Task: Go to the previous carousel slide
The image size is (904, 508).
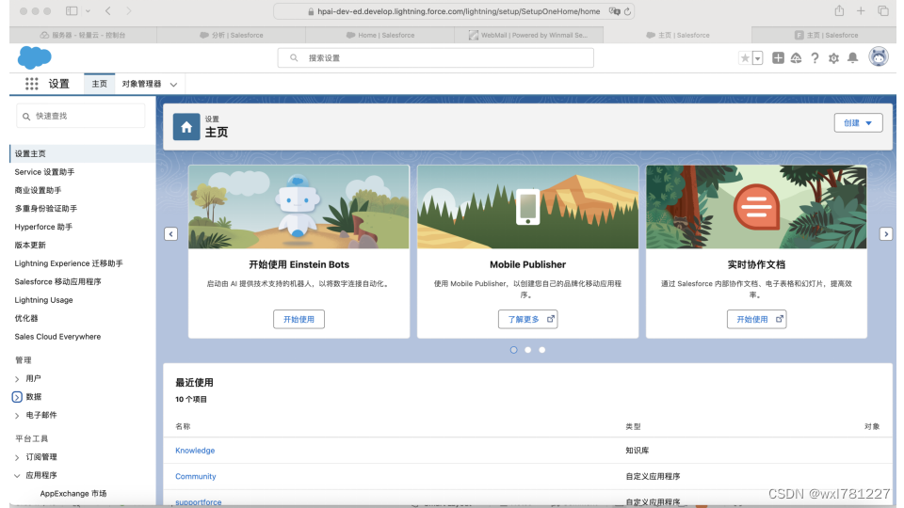Action: (x=170, y=234)
